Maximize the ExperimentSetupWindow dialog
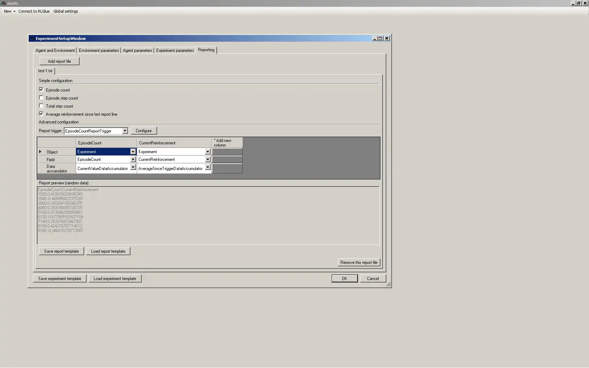The image size is (589, 368). tap(380, 39)
